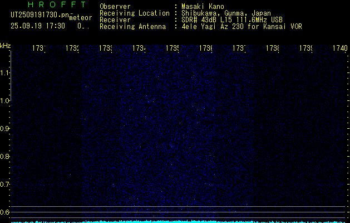The width and height of the screenshot is (350, 223).
Task: Select the Receiving Antenna label
Action: [x=133, y=27]
